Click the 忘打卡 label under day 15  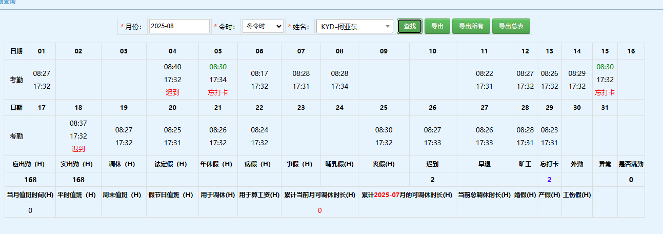tap(605, 92)
